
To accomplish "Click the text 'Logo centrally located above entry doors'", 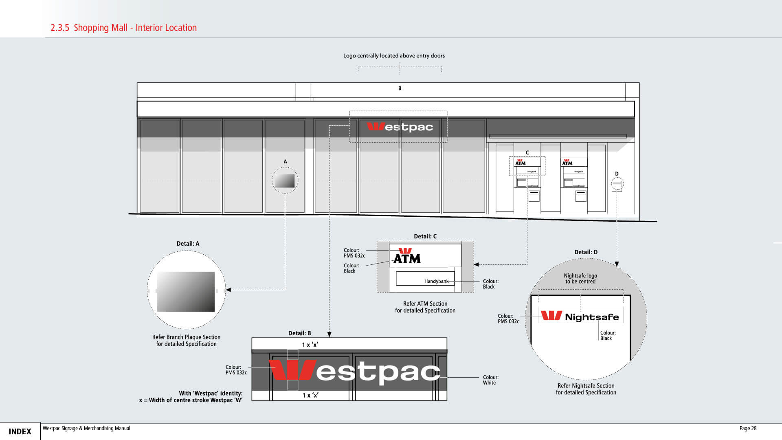I will tap(394, 56).
